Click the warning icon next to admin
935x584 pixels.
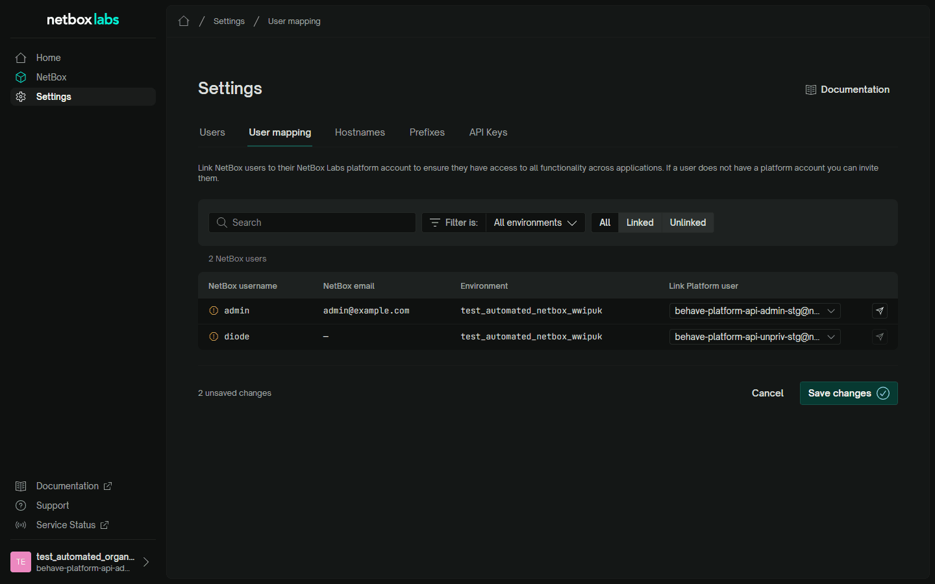coord(214,311)
